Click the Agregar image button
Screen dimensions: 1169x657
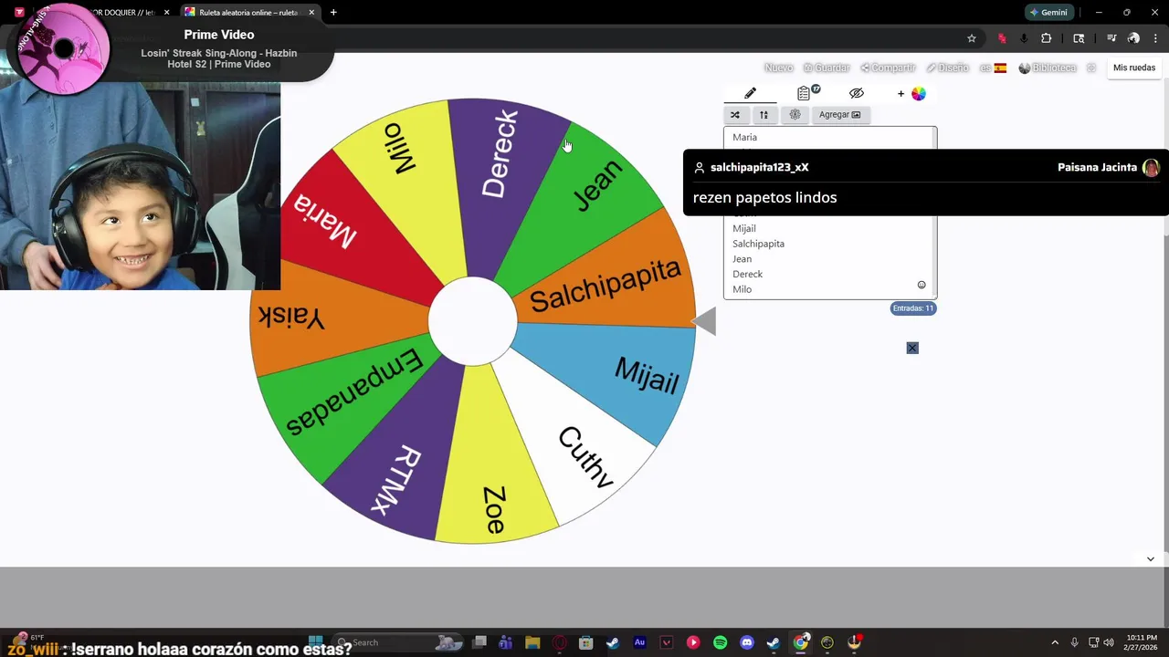(x=839, y=115)
